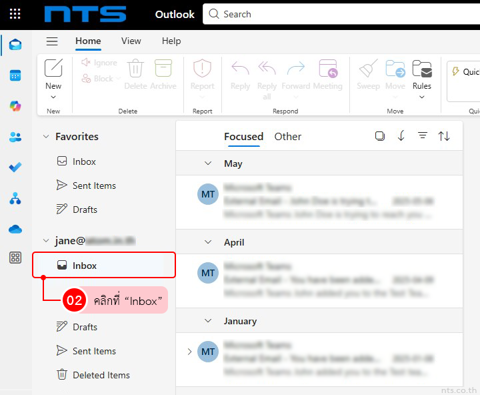Collapse the April message group

tap(208, 242)
